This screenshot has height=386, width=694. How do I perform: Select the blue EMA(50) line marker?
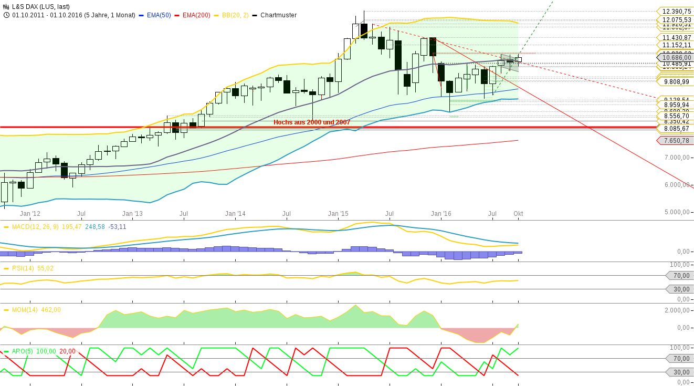pos(142,15)
